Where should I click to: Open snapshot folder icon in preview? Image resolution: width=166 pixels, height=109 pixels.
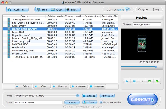click(x=157, y=81)
